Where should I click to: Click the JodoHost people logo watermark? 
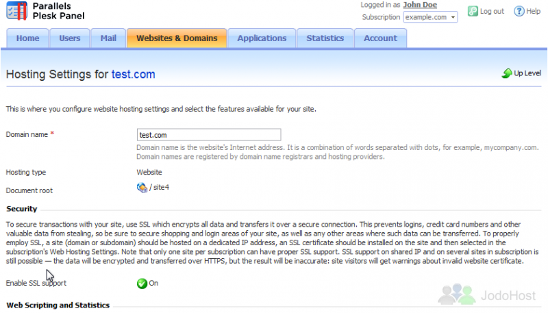coord(457,294)
